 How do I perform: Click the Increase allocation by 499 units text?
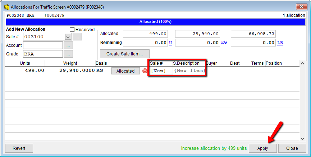(x=214, y=148)
